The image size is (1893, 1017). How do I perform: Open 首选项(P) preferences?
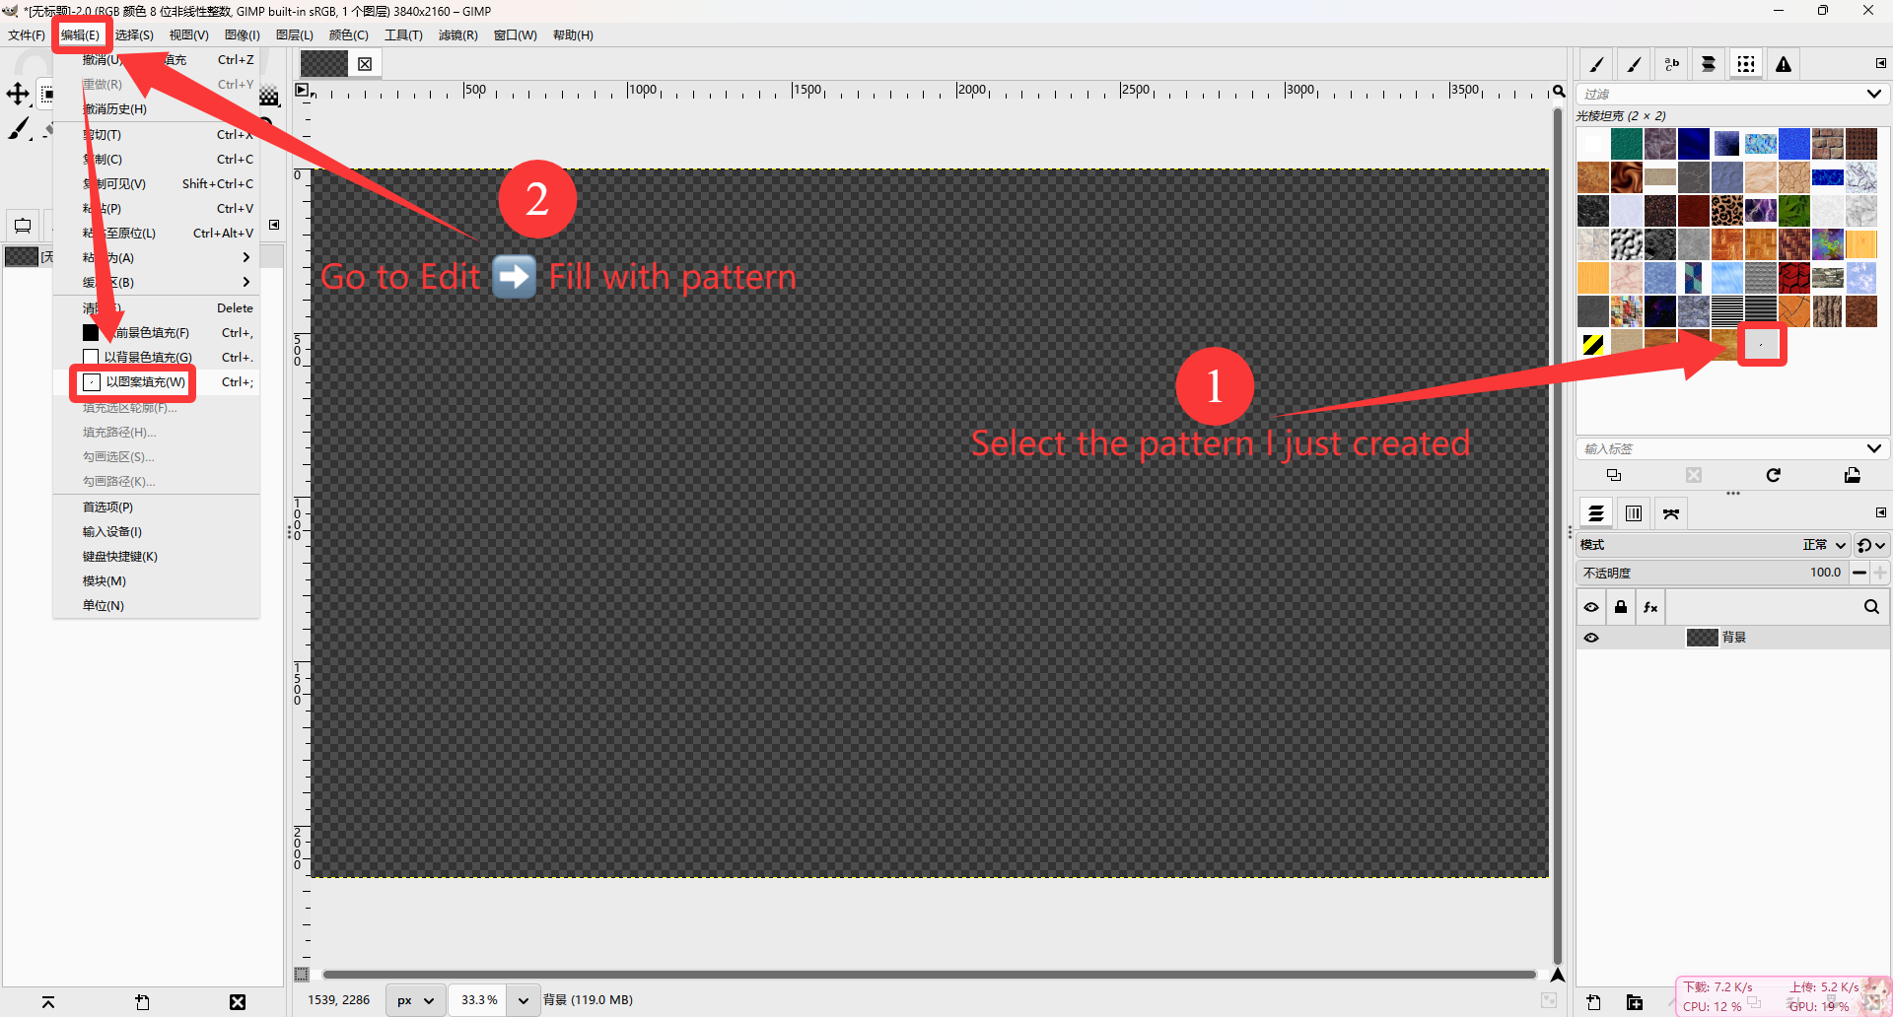(157, 507)
